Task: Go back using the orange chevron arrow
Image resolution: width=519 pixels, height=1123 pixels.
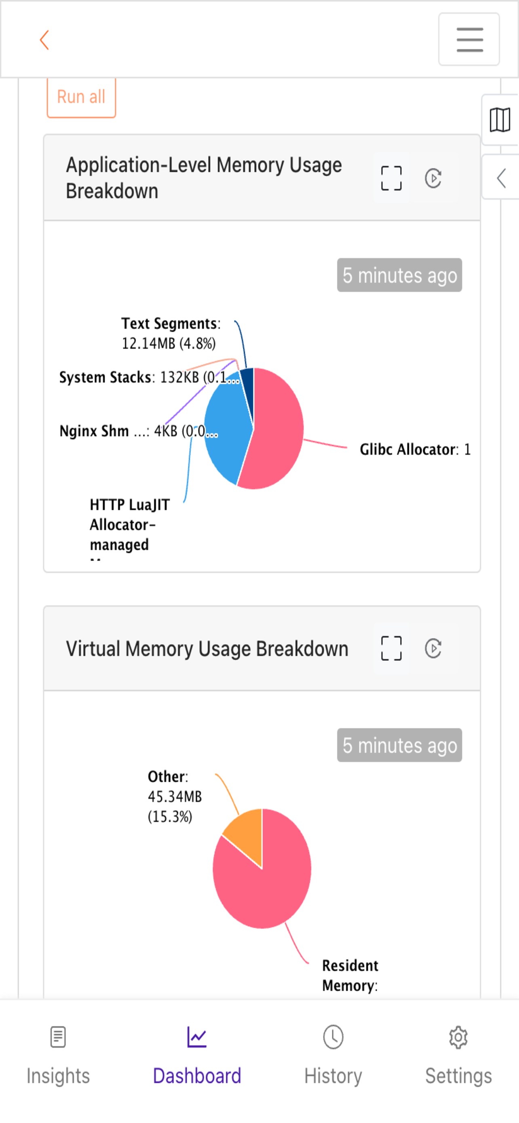Action: coord(44,40)
